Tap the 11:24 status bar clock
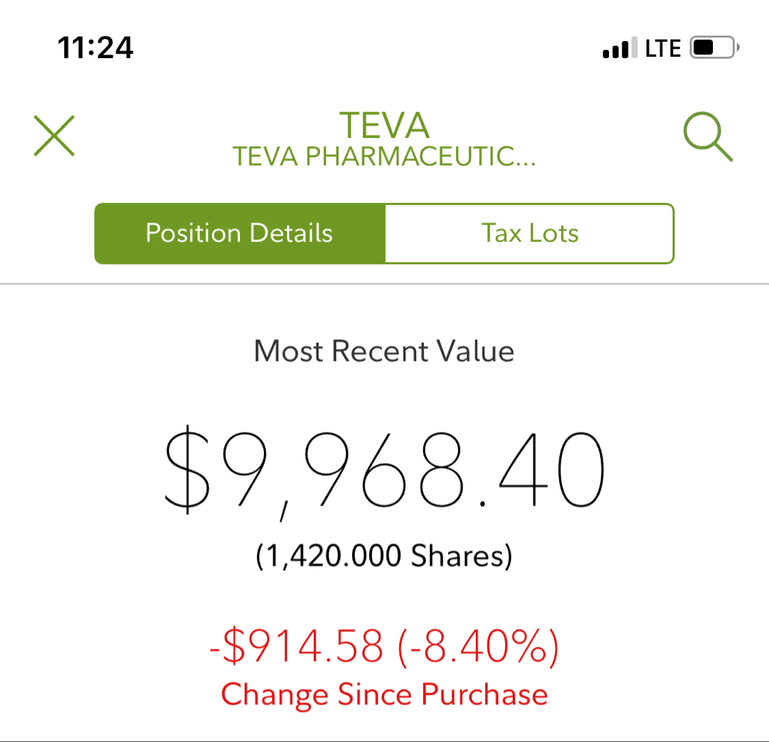 point(96,49)
